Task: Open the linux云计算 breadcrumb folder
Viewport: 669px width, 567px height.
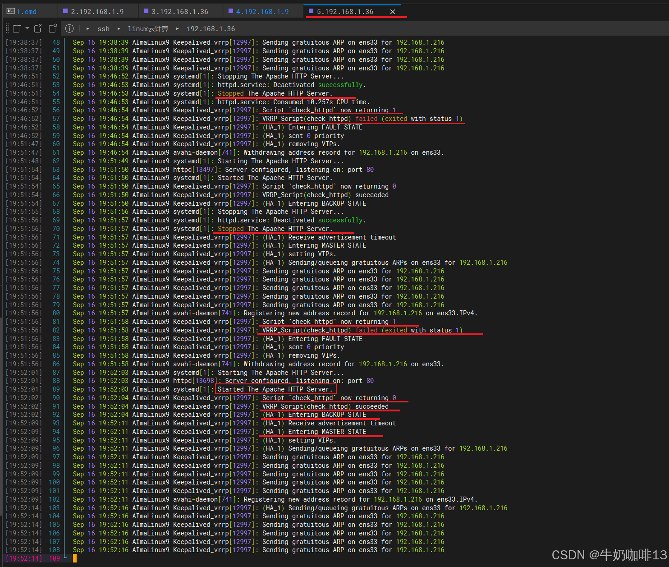Action: [148, 29]
